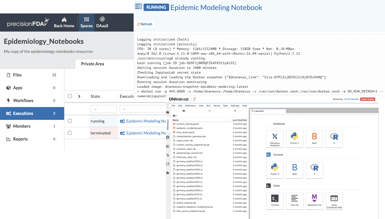Click the Update duration button

[x=367, y=99]
